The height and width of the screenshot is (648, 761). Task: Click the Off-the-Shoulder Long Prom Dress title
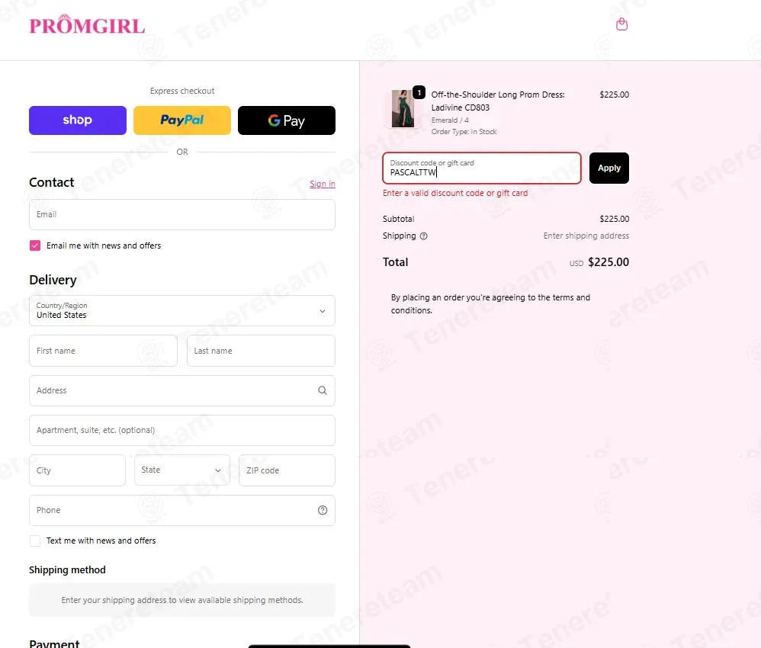pyautogui.click(x=498, y=101)
